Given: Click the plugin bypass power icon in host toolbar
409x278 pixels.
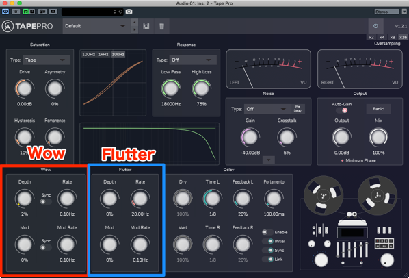Looking at the screenshot, I should [5, 12].
